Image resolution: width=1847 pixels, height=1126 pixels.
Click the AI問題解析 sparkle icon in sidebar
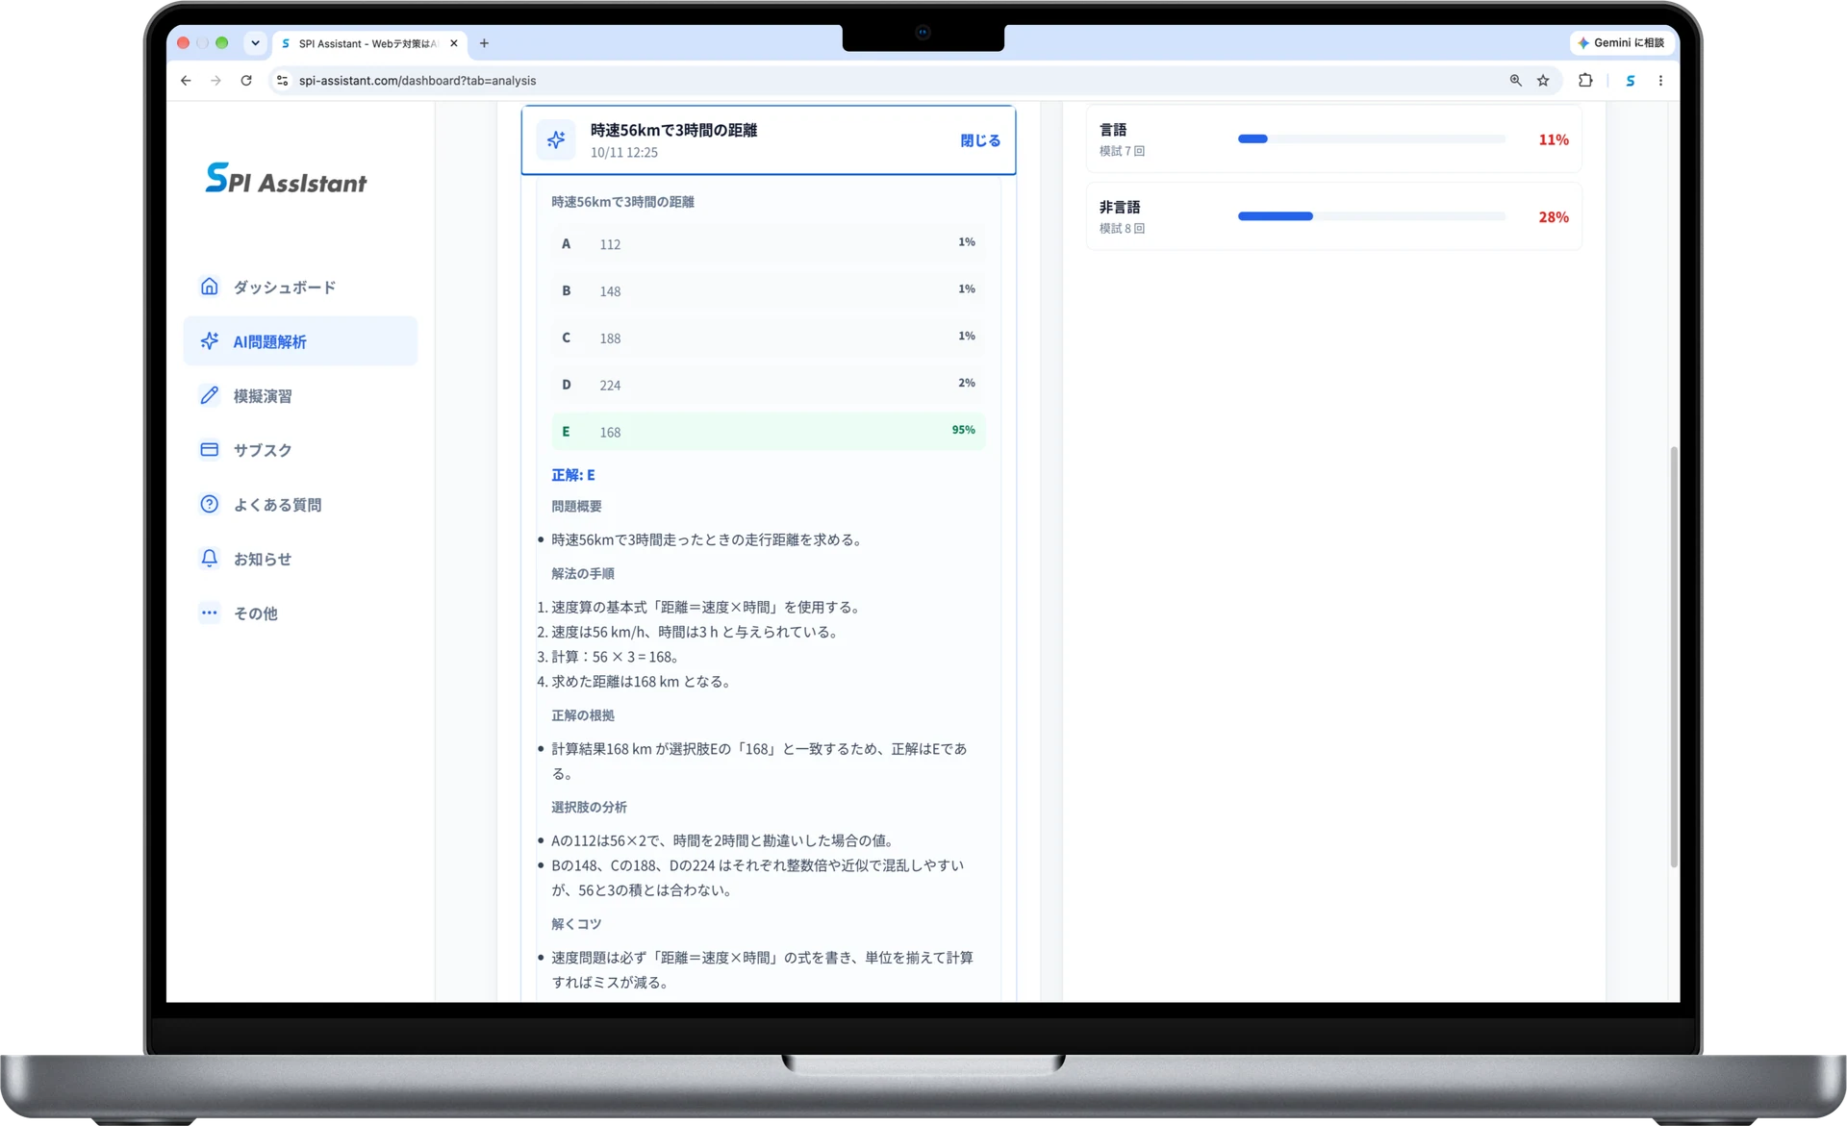pyautogui.click(x=209, y=341)
